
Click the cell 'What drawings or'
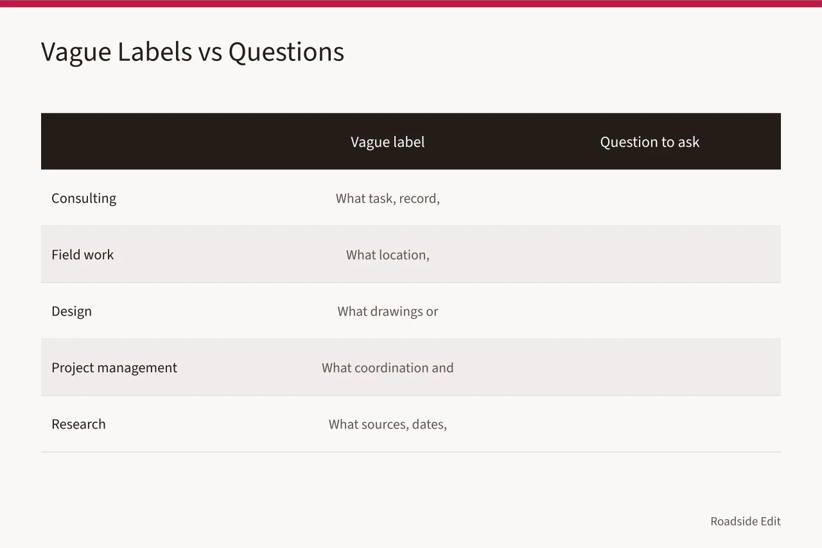tap(388, 311)
